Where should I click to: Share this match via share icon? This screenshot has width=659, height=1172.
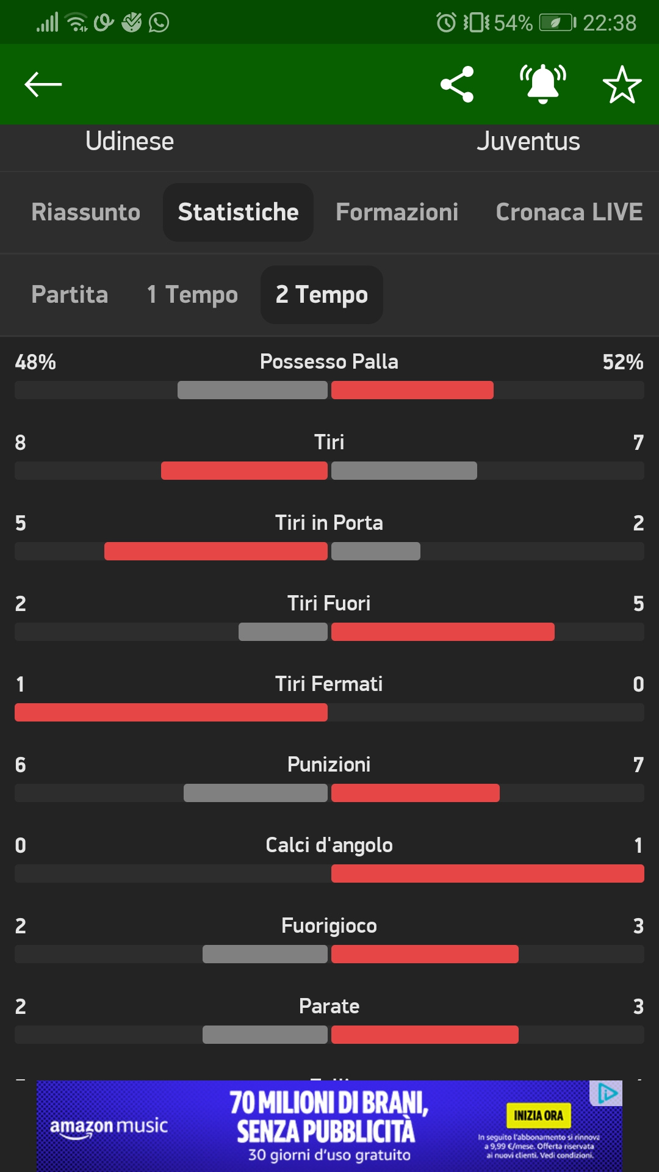[x=457, y=84]
